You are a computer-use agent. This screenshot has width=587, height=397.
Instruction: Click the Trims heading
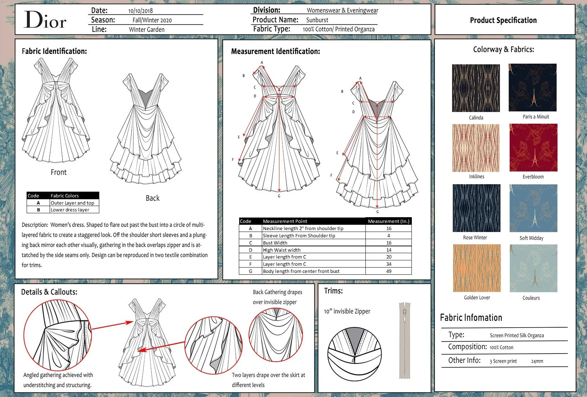[x=333, y=291]
